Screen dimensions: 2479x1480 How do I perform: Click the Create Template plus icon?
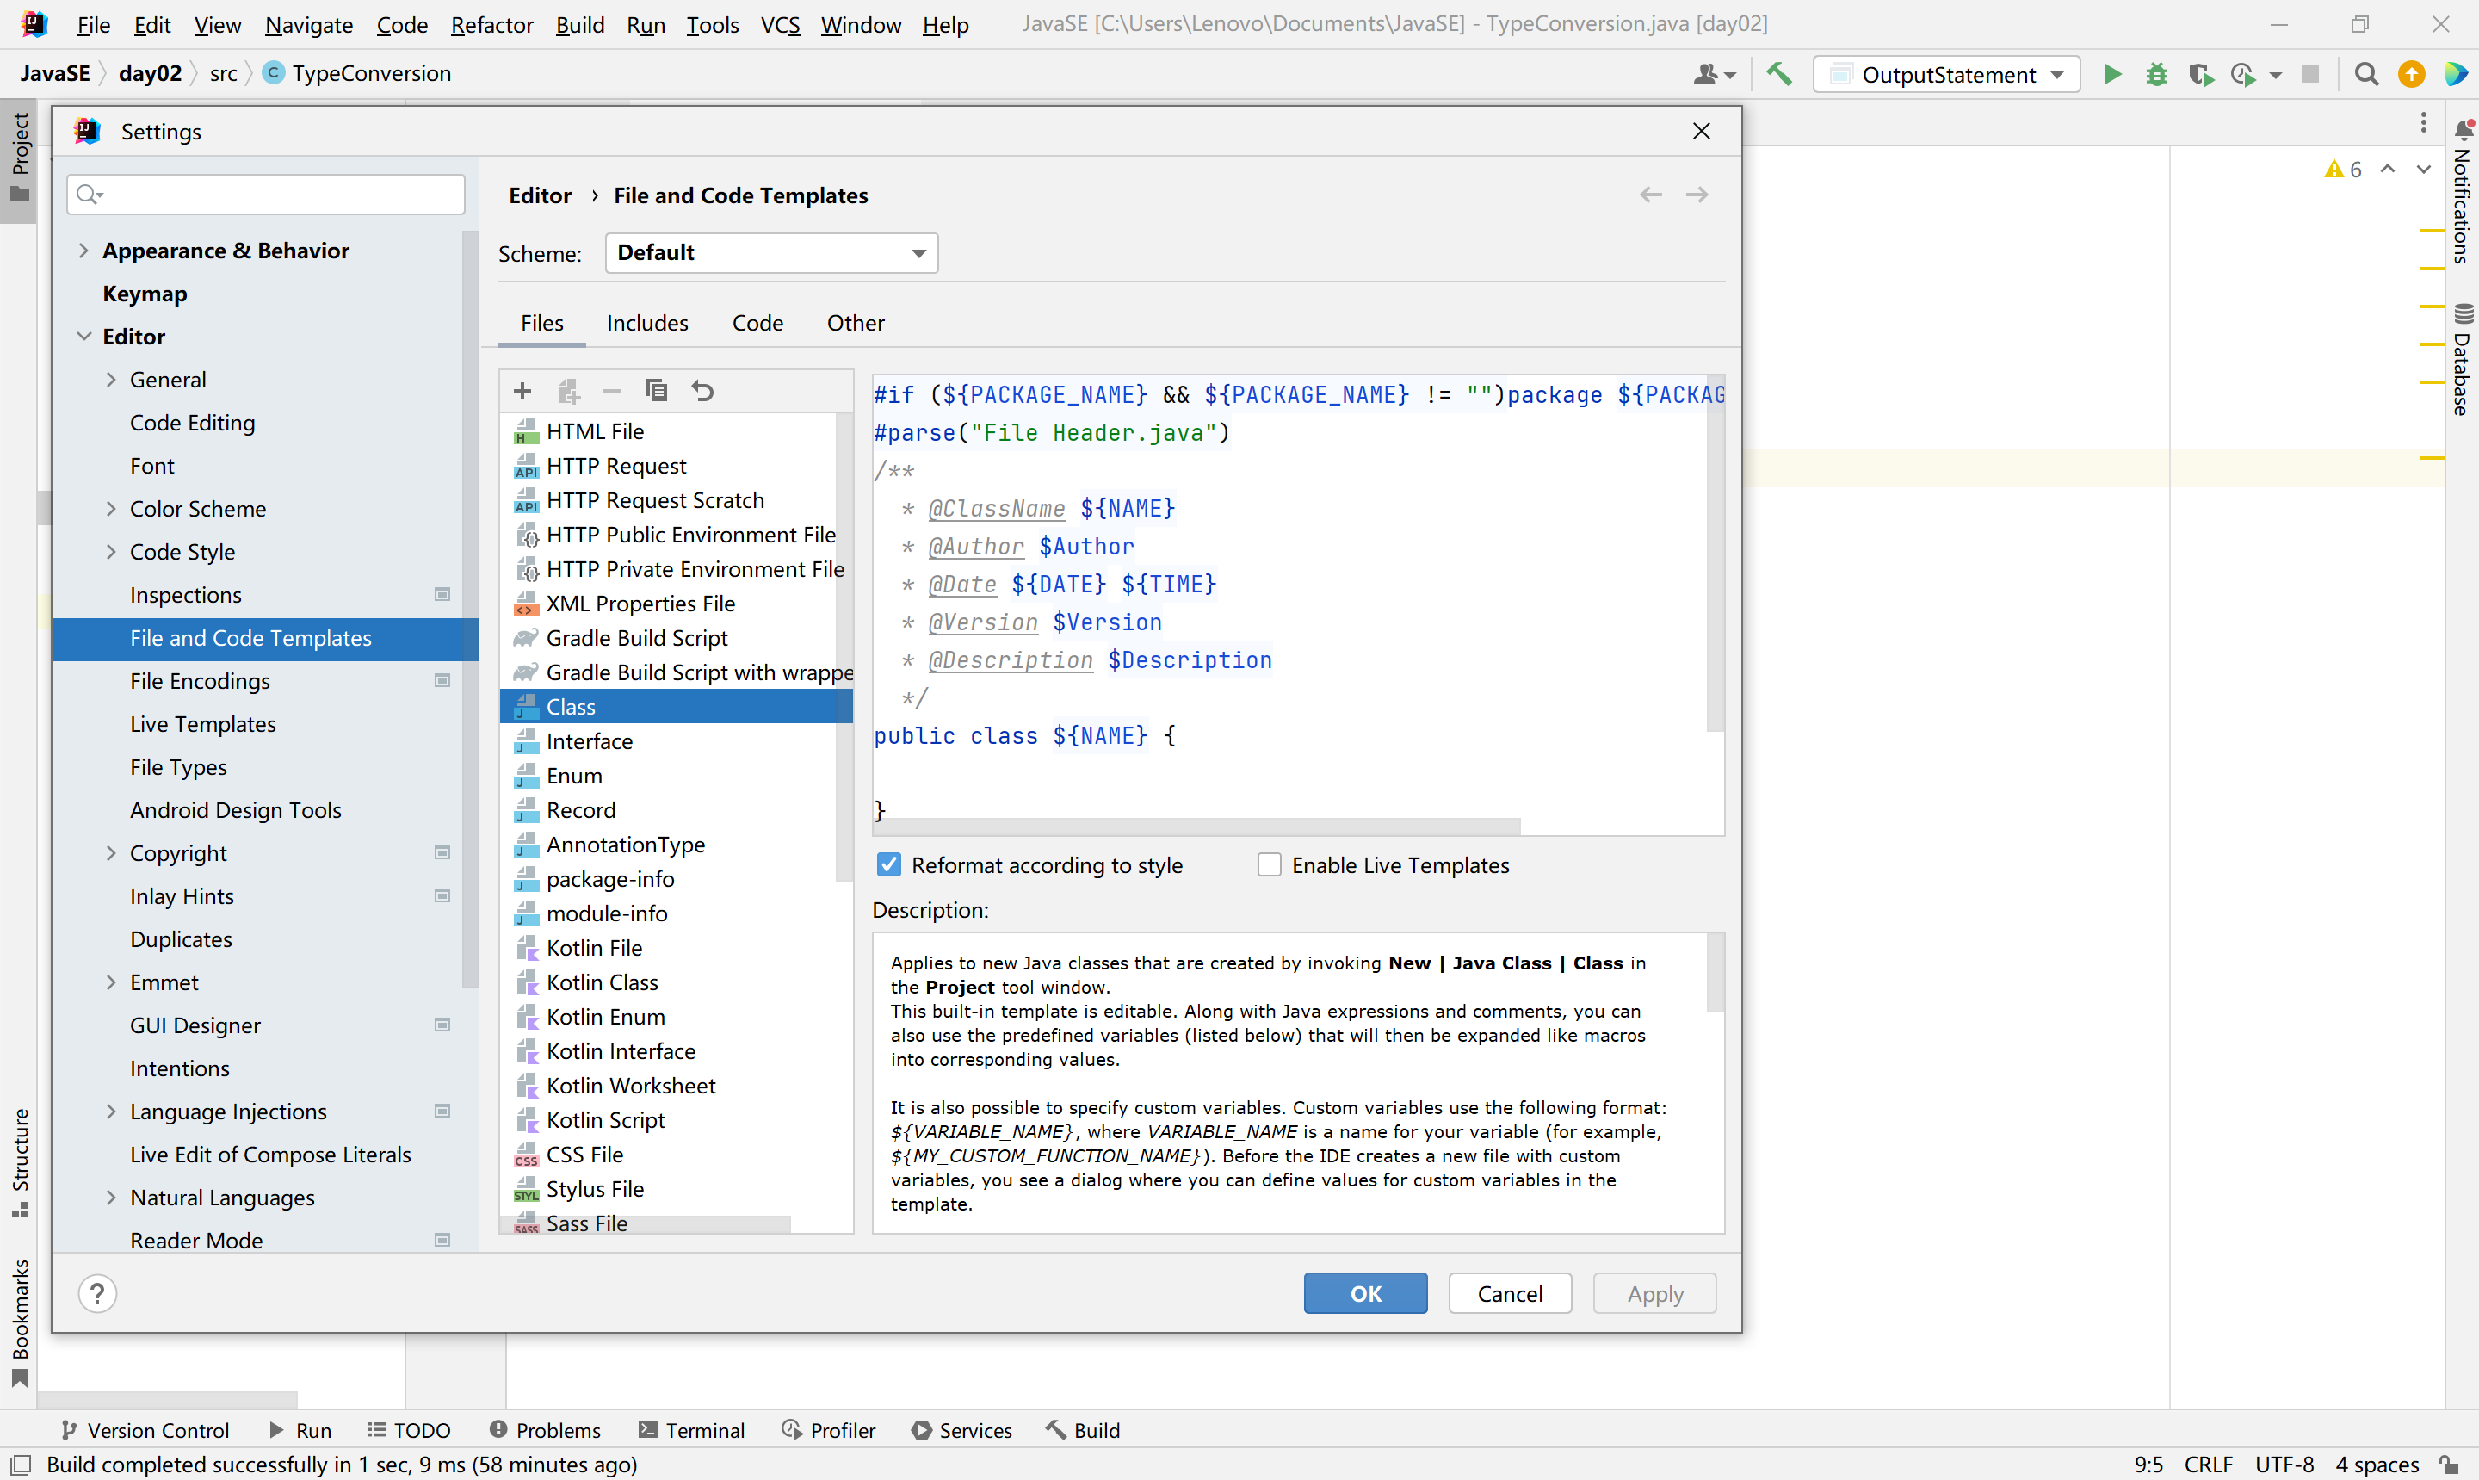(522, 391)
